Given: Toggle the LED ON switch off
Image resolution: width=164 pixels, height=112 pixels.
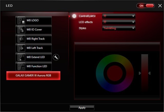Looking at the screenshot, I should pyautogui.click(x=145, y=6).
